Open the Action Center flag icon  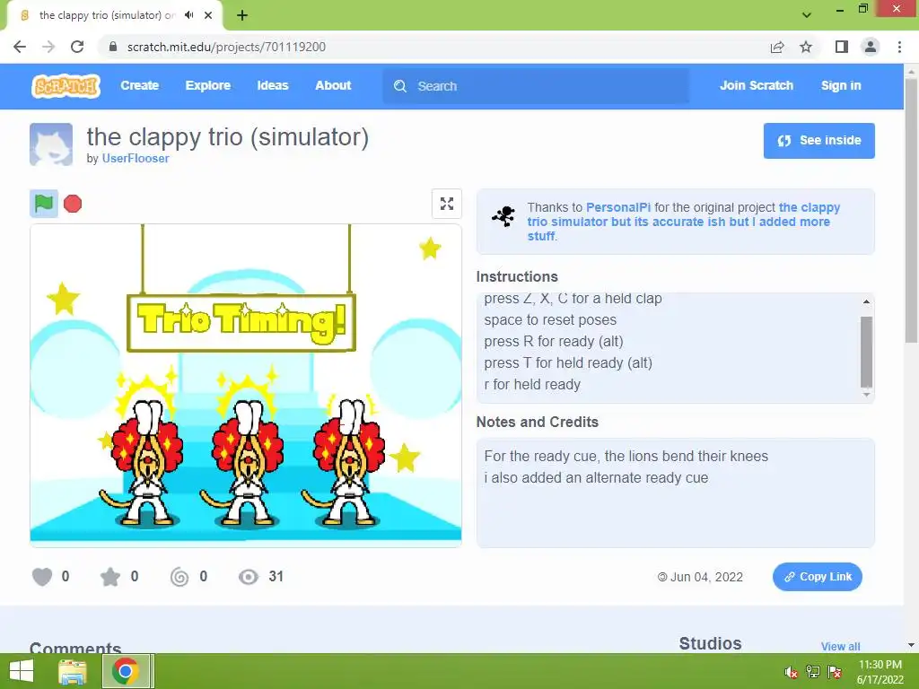835,672
